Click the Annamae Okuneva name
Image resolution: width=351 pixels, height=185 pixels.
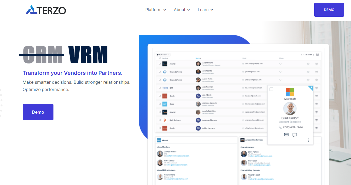[x=209, y=120]
